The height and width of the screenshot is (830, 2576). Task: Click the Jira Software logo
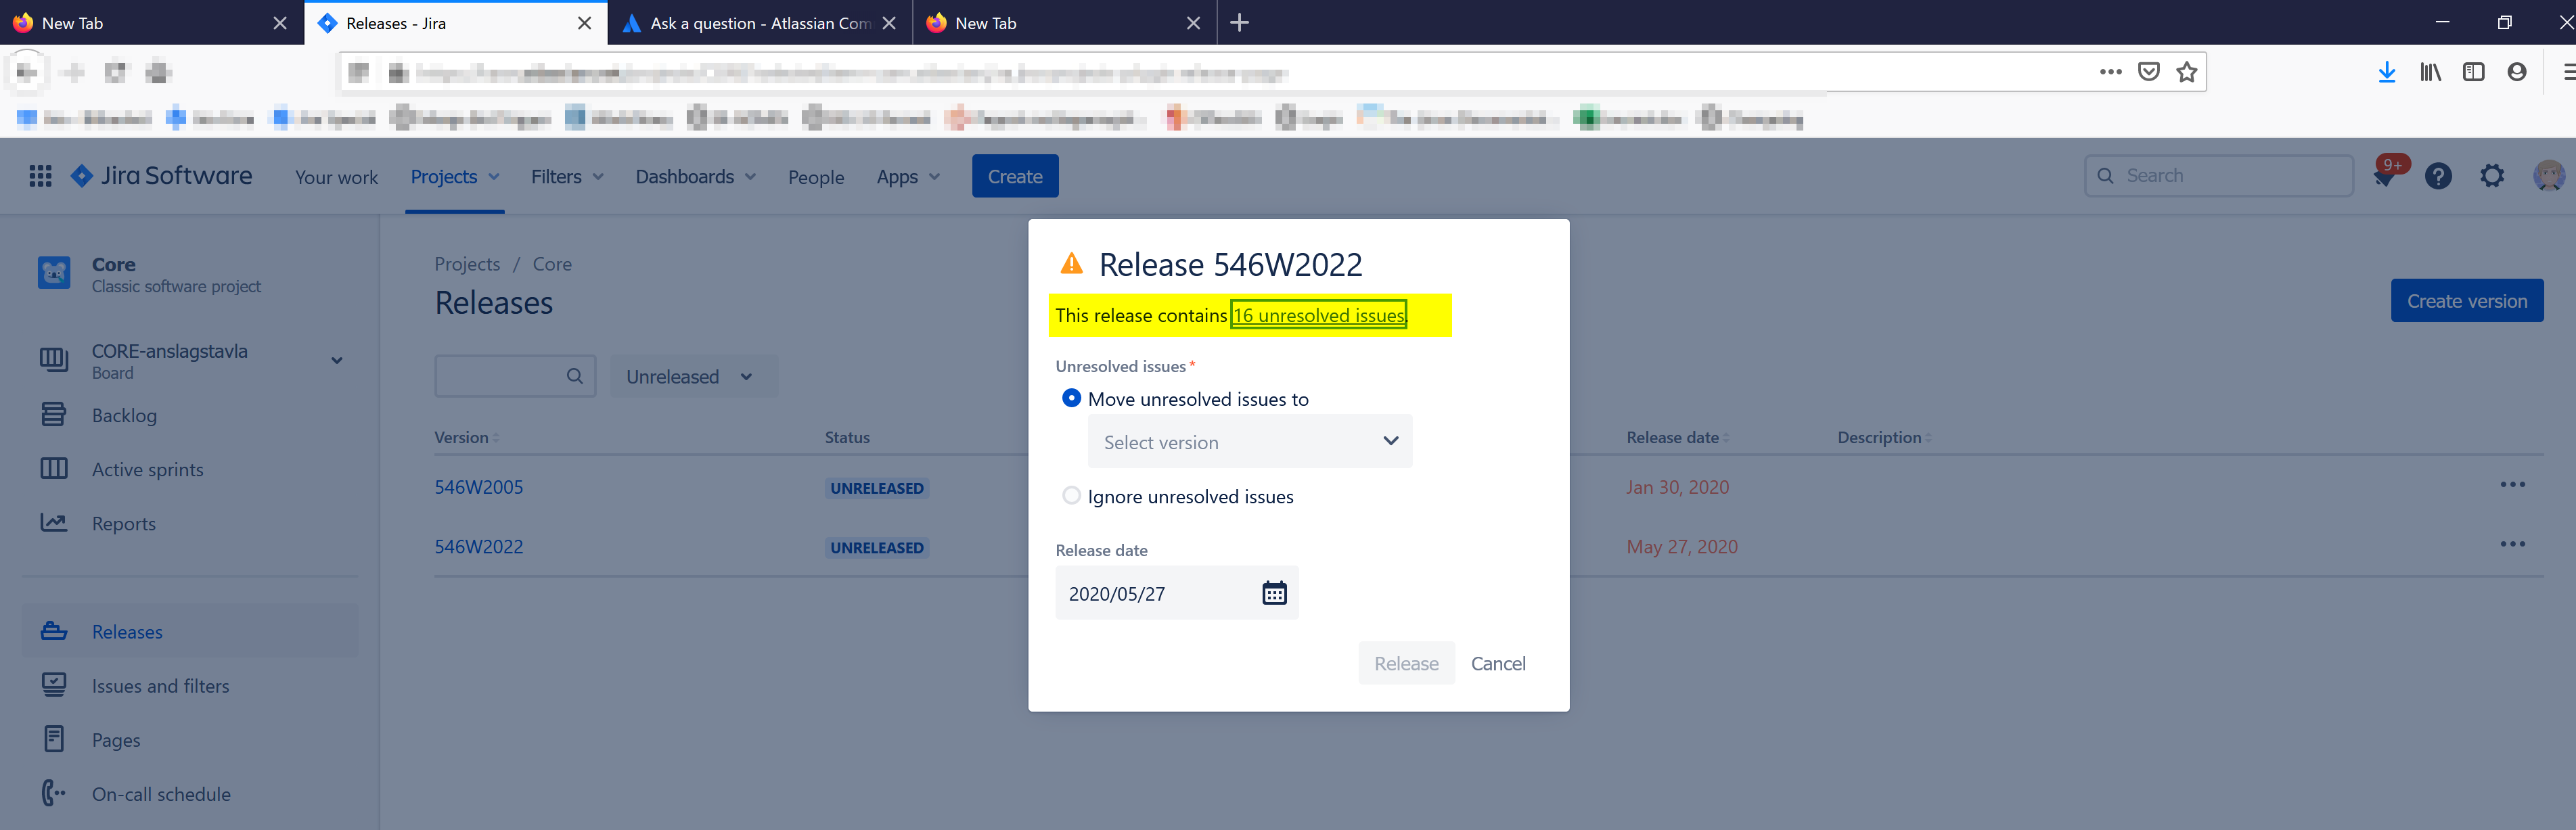161,176
